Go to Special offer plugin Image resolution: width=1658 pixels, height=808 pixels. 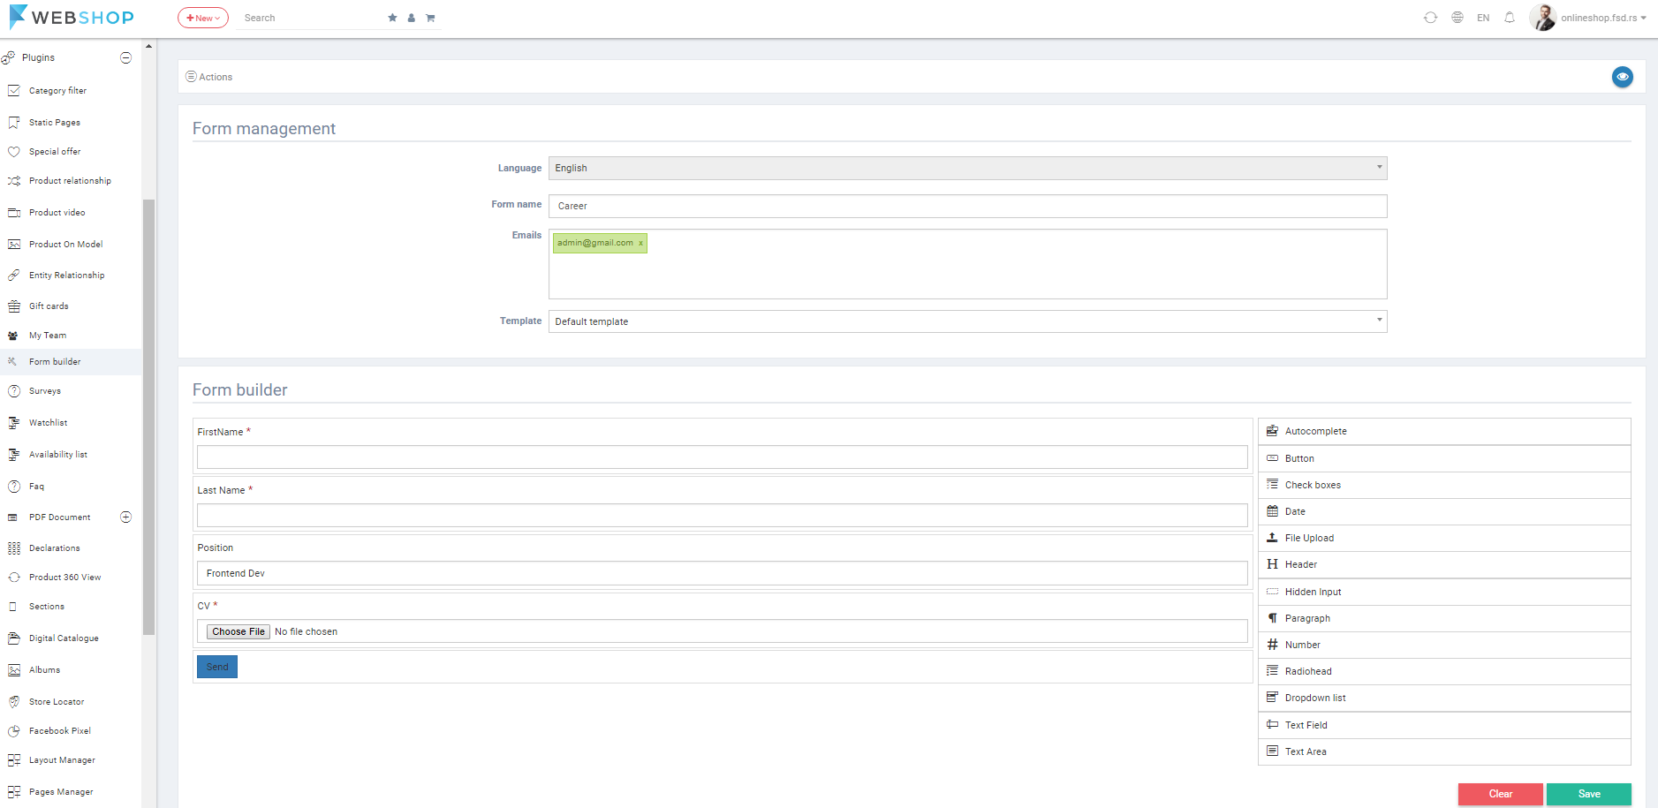coord(54,152)
